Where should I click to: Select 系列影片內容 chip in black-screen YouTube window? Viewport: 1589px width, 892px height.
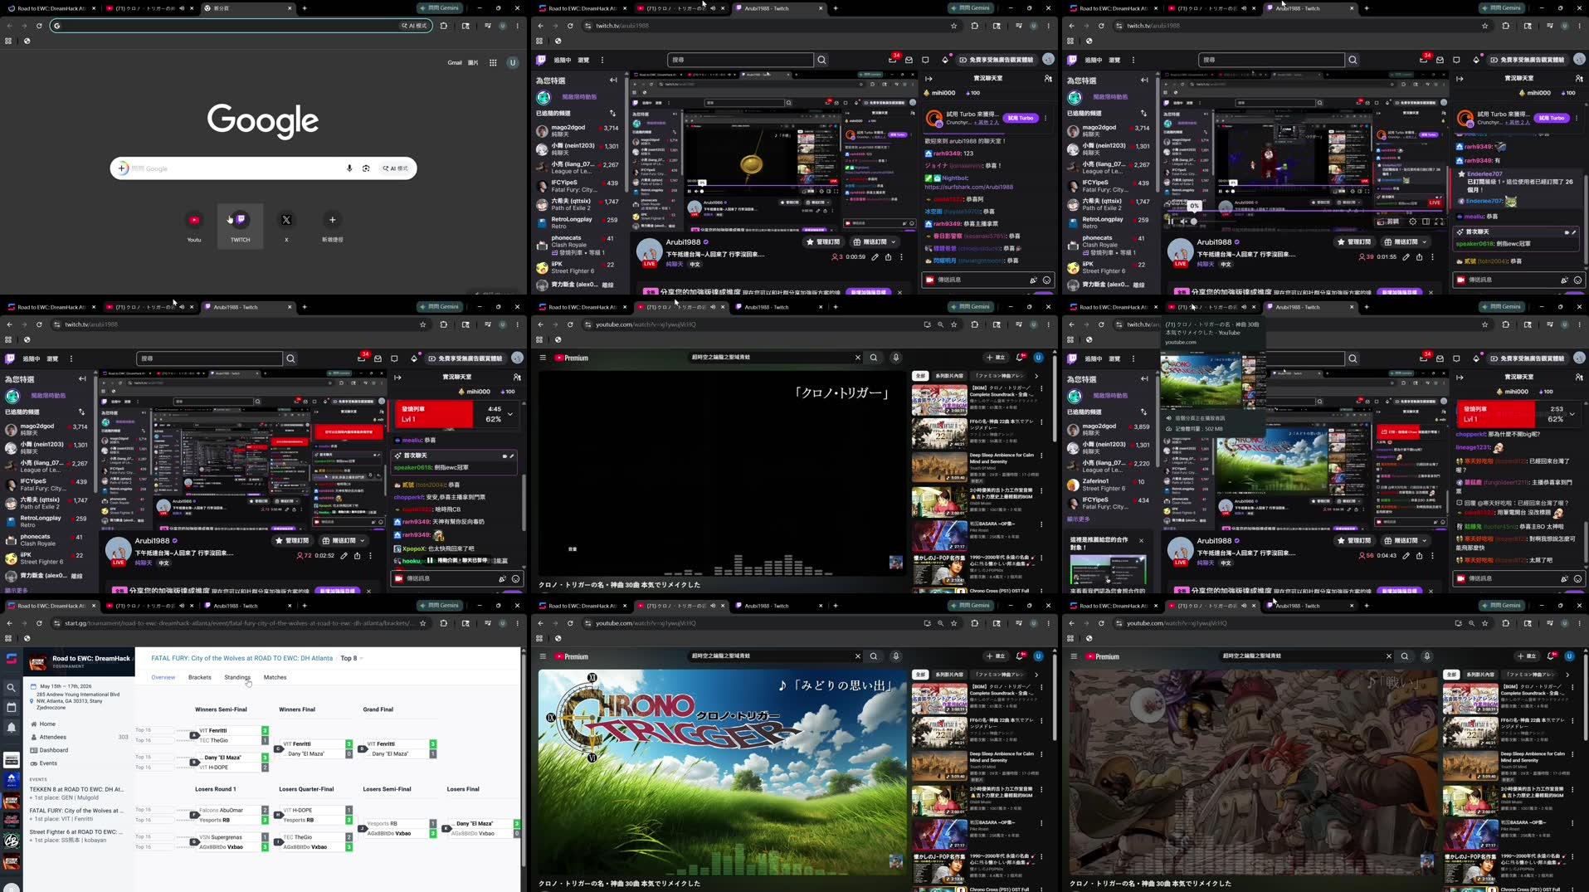(949, 376)
